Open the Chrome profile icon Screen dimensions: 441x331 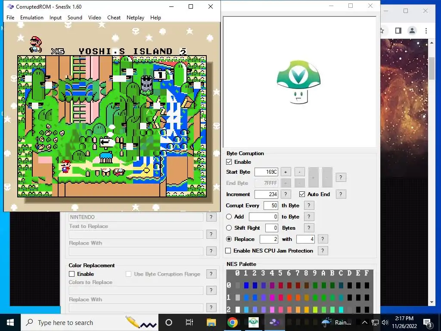pos(412,31)
